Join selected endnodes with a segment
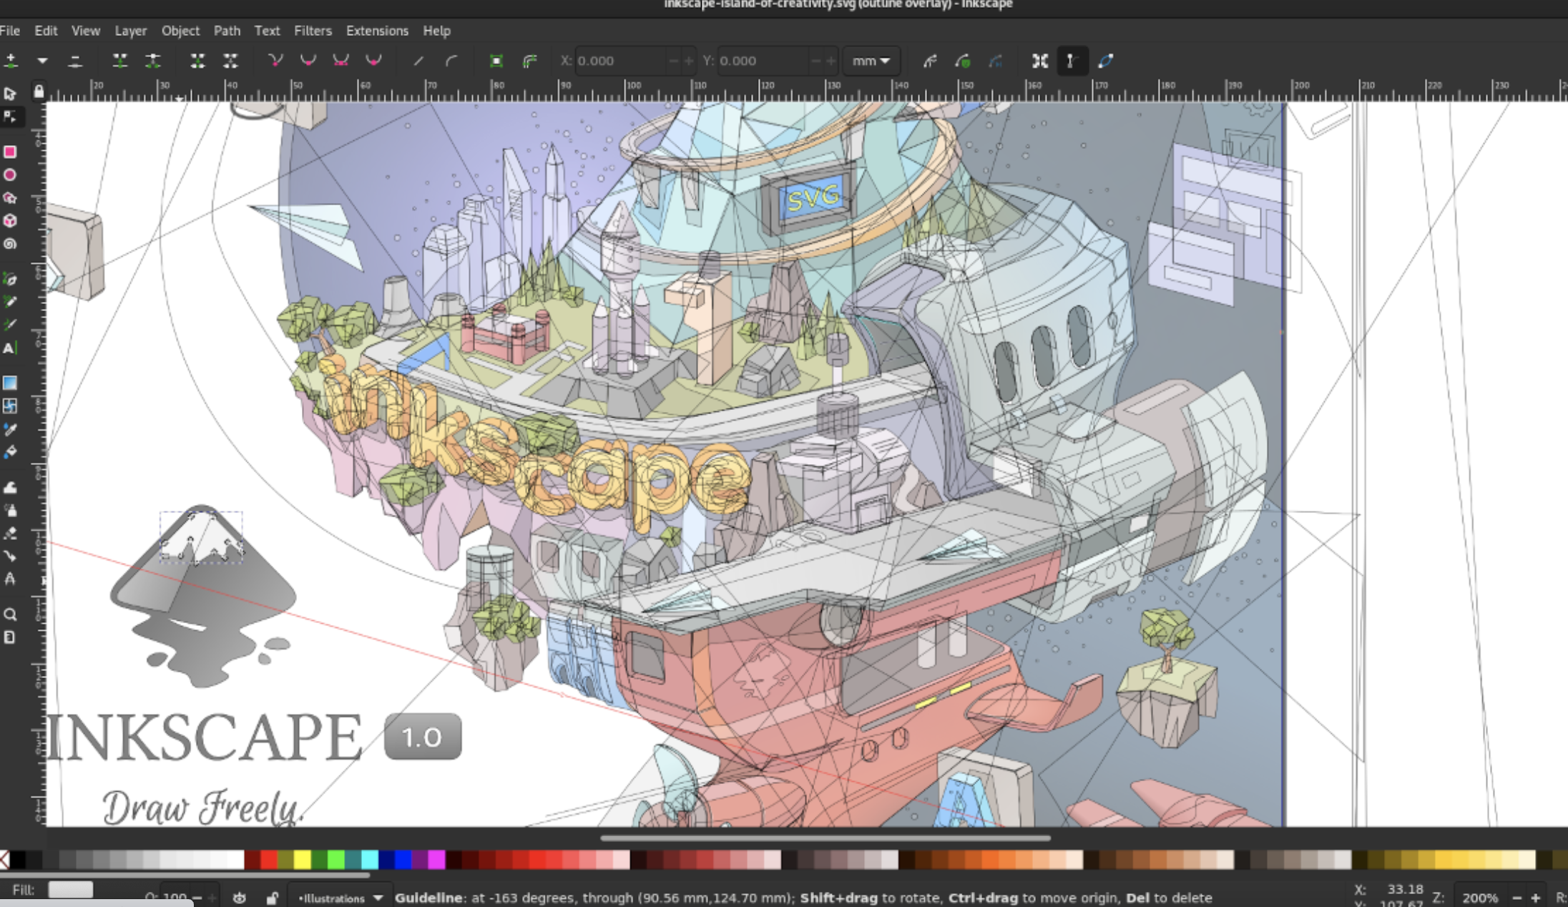Image resolution: width=1568 pixels, height=907 pixels. click(197, 61)
